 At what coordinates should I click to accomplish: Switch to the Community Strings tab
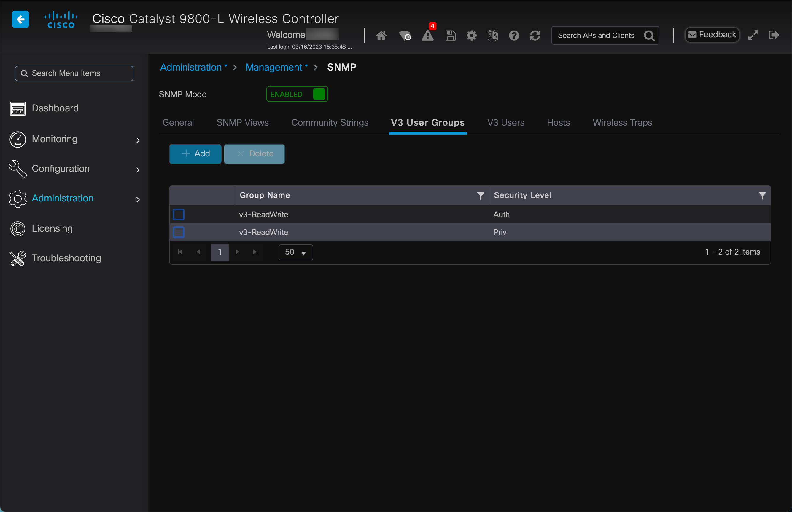(330, 123)
